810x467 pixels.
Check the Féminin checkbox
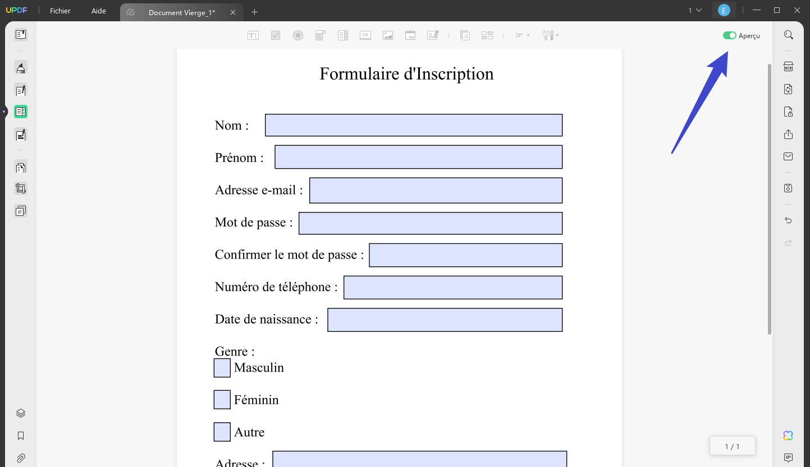point(221,399)
